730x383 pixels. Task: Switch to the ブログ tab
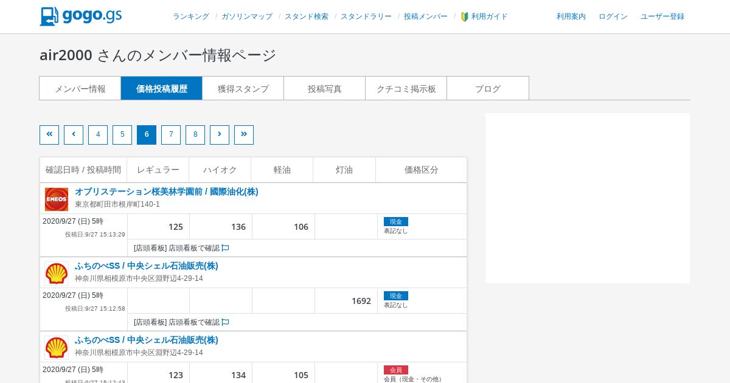click(x=488, y=88)
